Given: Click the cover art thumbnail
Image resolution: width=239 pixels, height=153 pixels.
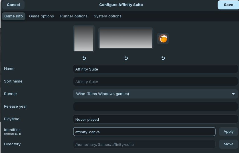Looking at the screenshot, I should [x=84, y=39].
